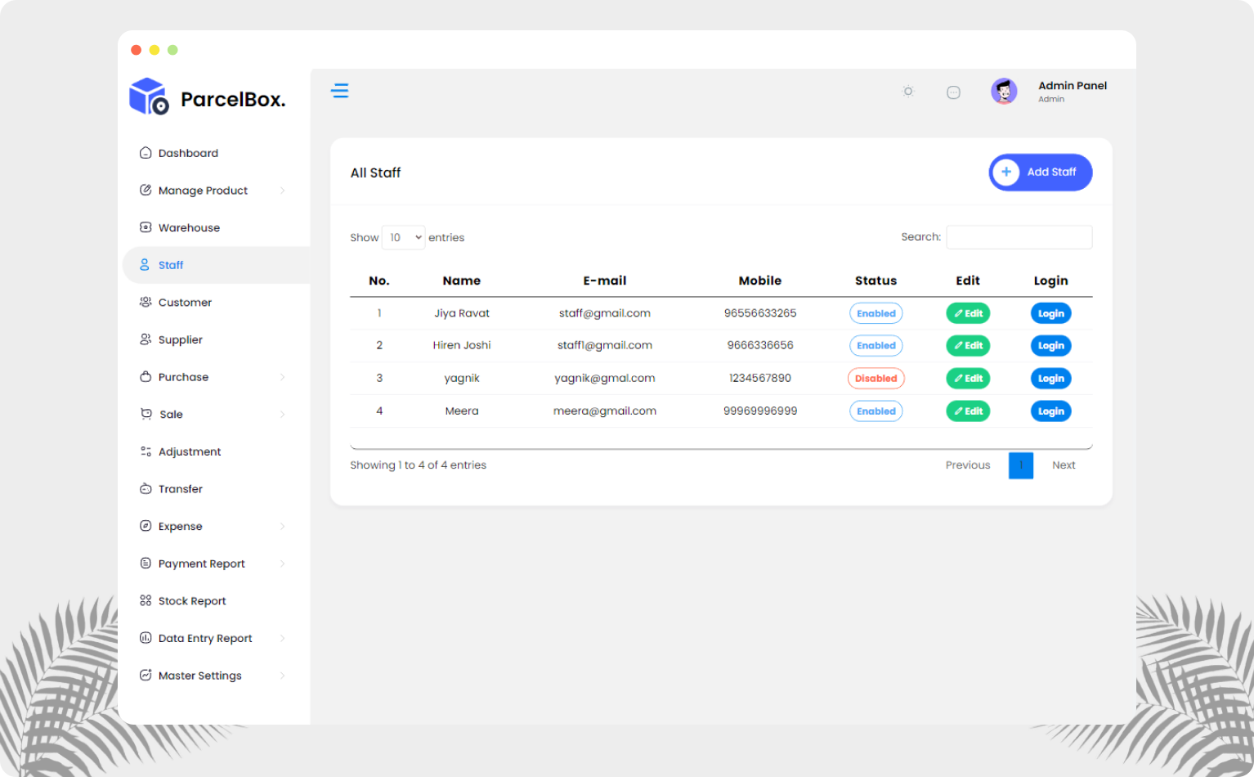Image resolution: width=1254 pixels, height=777 pixels.
Task: Disable the Enabled status for Jiya Ravat
Action: (876, 313)
